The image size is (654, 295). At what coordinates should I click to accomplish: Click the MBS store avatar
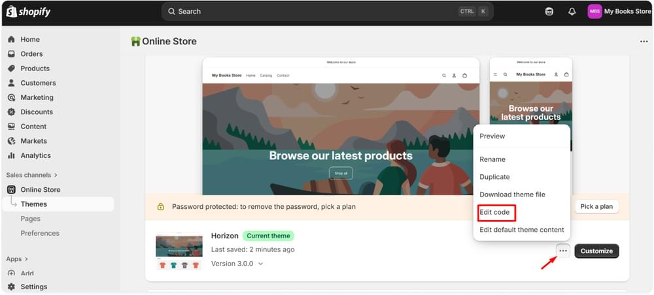pyautogui.click(x=594, y=12)
